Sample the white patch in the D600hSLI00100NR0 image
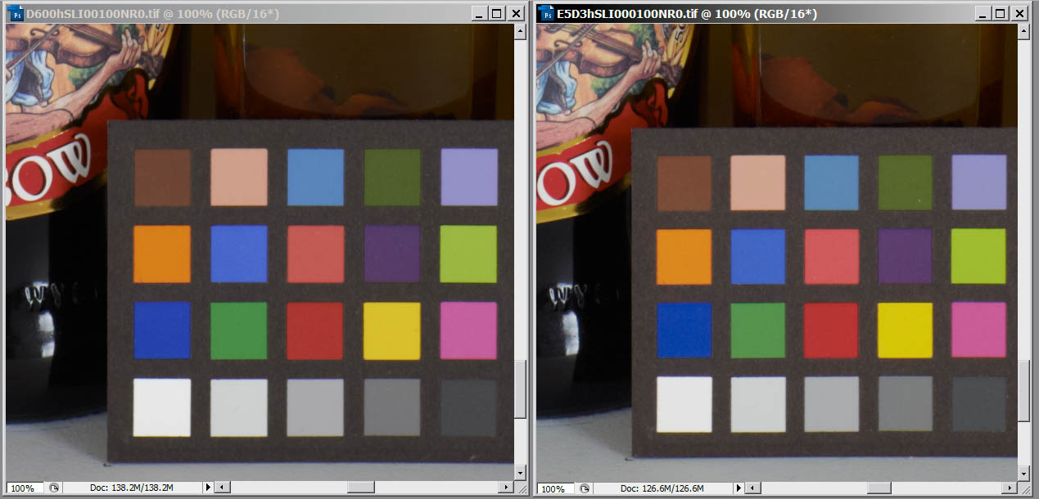 (162, 407)
